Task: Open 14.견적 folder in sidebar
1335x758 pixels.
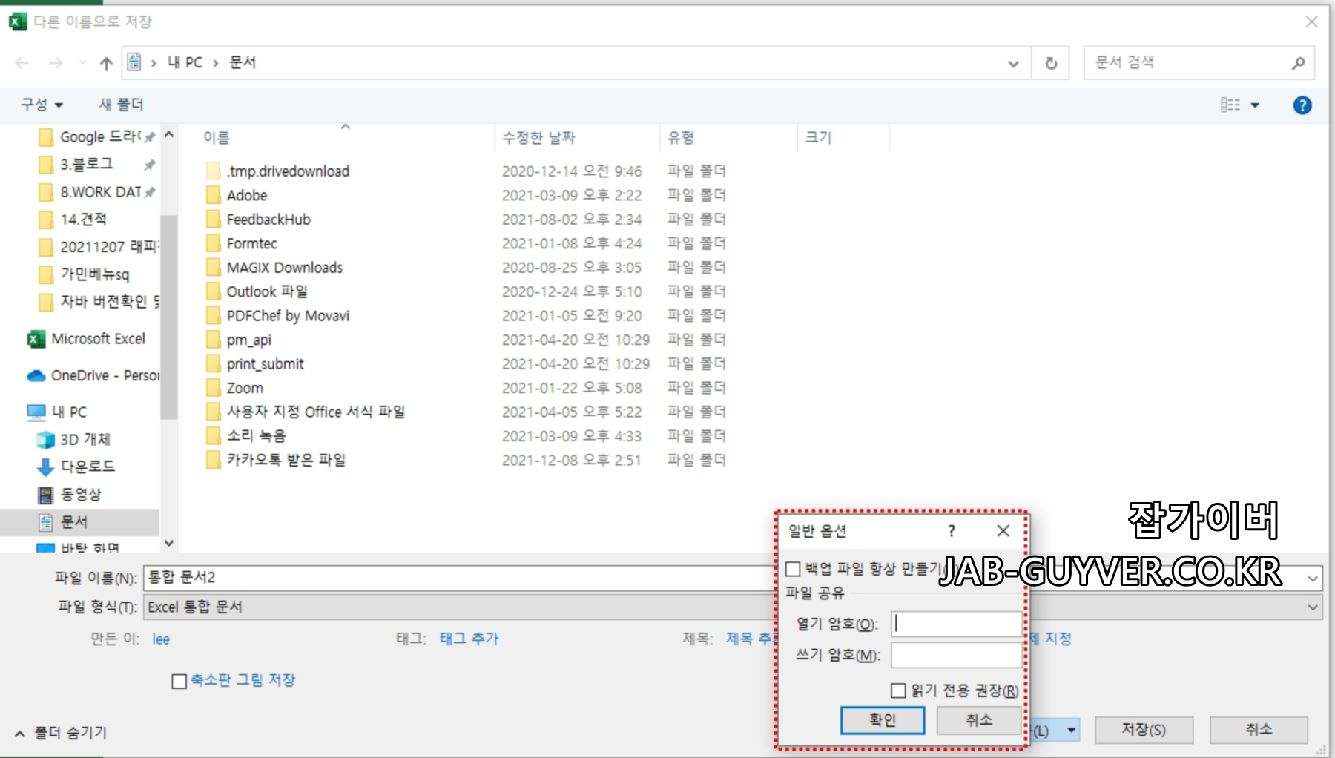Action: (x=73, y=219)
